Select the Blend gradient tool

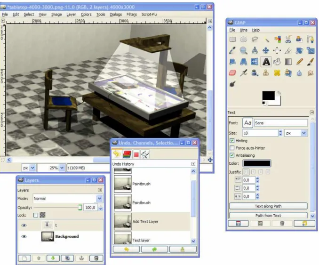click(x=288, y=62)
